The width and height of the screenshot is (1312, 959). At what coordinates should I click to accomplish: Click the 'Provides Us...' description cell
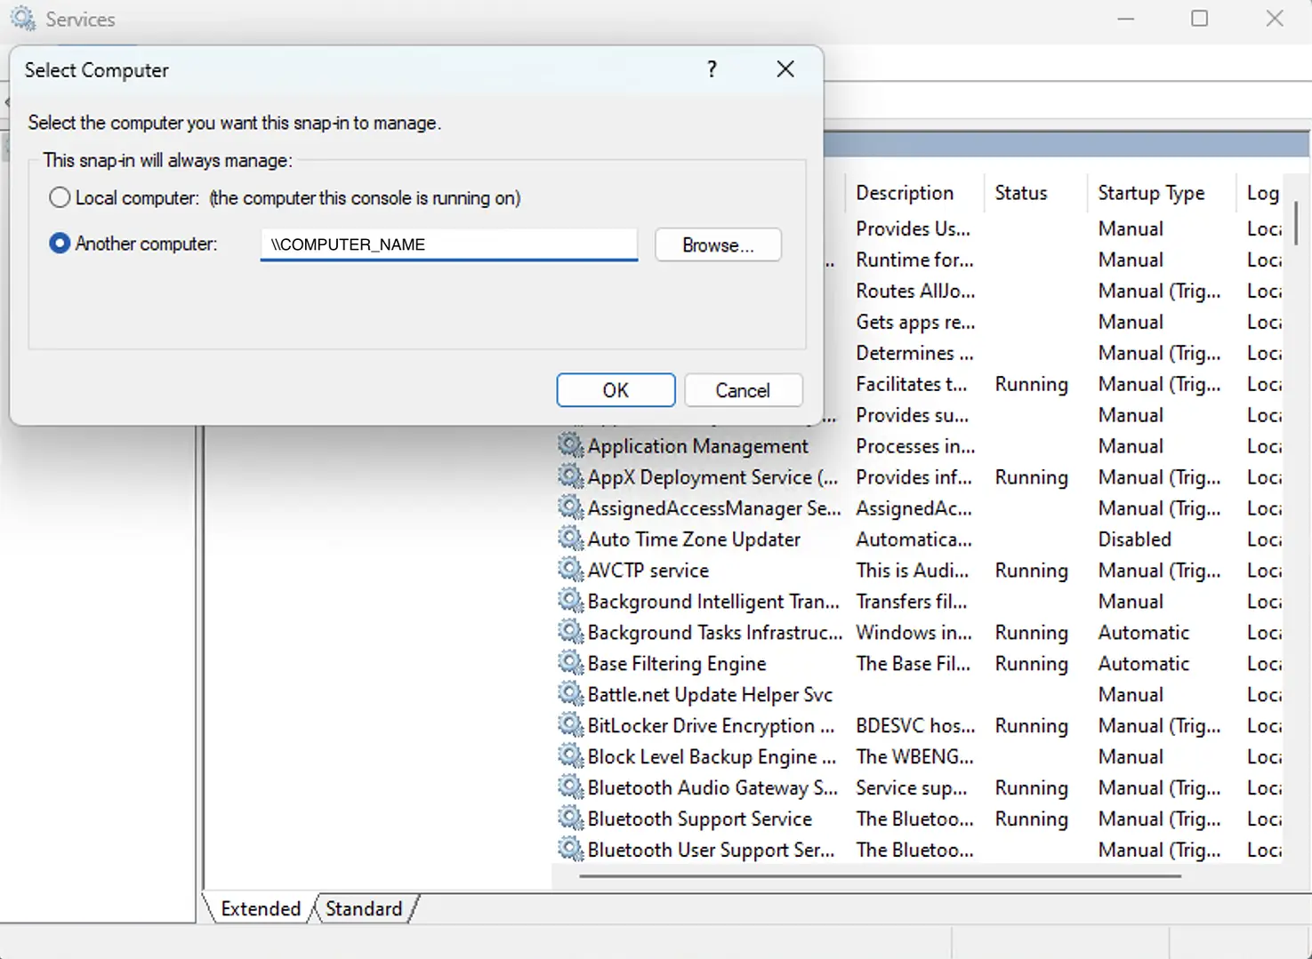[x=913, y=228]
